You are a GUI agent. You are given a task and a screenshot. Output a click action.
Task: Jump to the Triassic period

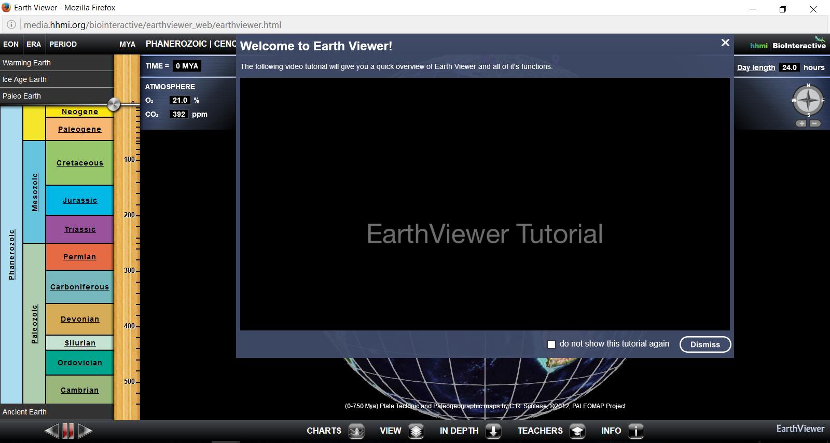pyautogui.click(x=80, y=229)
